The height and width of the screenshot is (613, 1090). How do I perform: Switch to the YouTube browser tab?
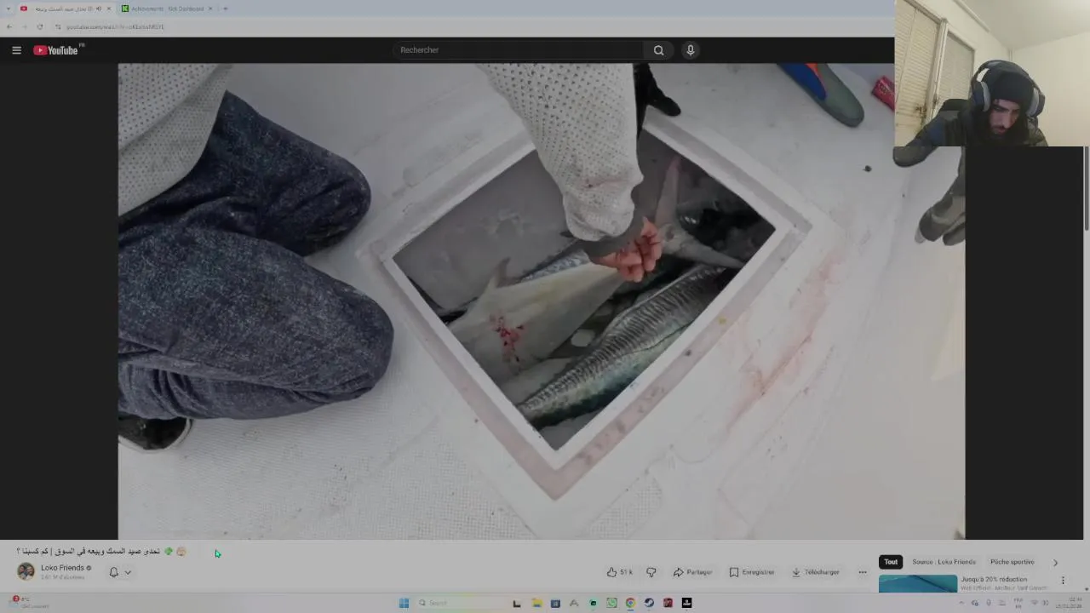coord(65,9)
